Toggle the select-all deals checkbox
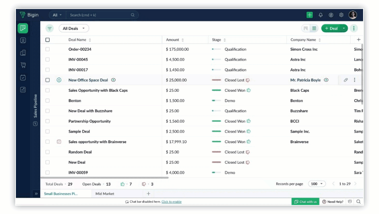Image resolution: width=379 pixels, height=214 pixels. pos(48,40)
